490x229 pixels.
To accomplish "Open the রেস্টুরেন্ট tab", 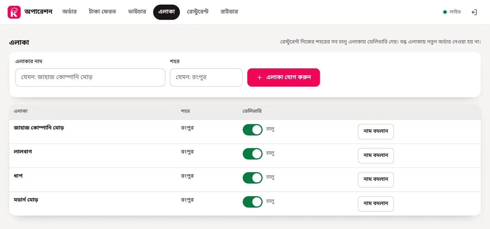I will click(198, 12).
